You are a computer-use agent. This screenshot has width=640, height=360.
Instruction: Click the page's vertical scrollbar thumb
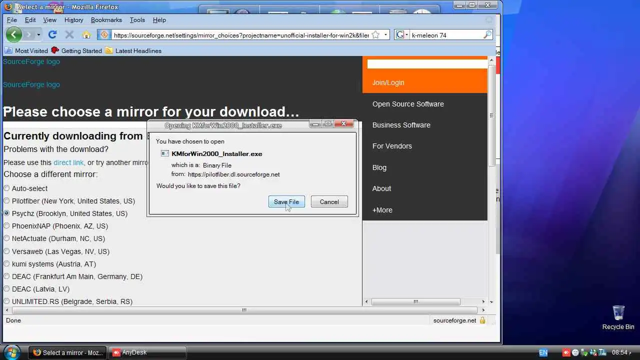pyautogui.click(x=491, y=115)
